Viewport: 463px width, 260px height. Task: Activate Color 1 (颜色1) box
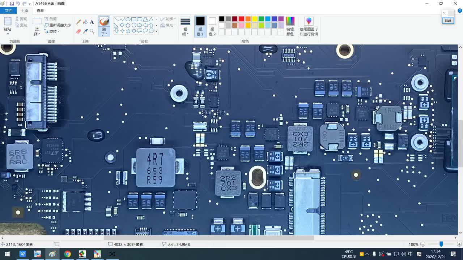[200, 26]
